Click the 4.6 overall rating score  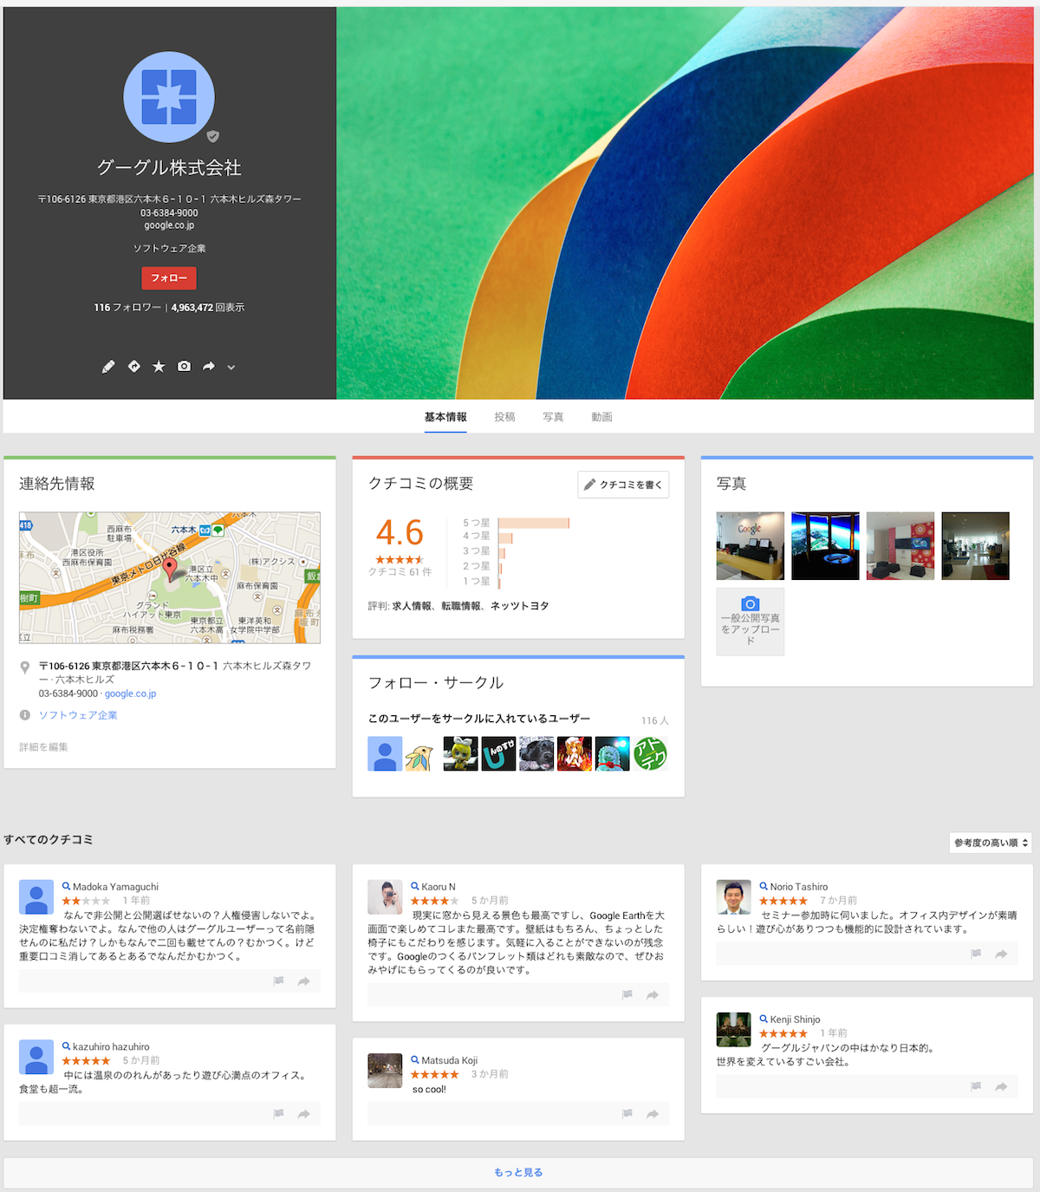point(400,532)
